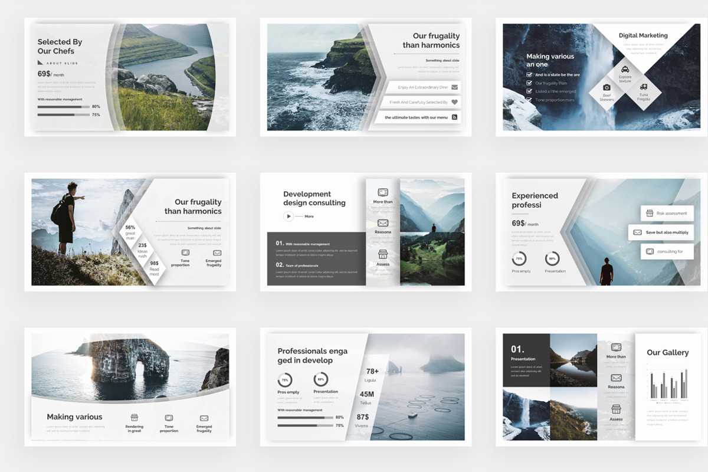Toggle the "Our frugality than" checkbox
708x472 pixels.
pos(529,83)
